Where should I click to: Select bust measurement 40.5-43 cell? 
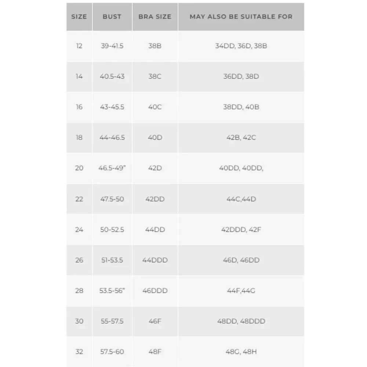(112, 77)
